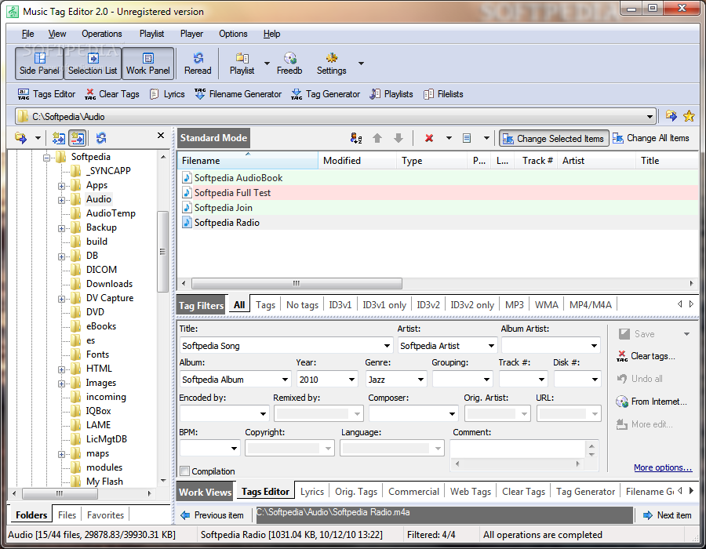Image resolution: width=706 pixels, height=549 pixels.
Task: Open the Options menu
Action: pos(233,34)
